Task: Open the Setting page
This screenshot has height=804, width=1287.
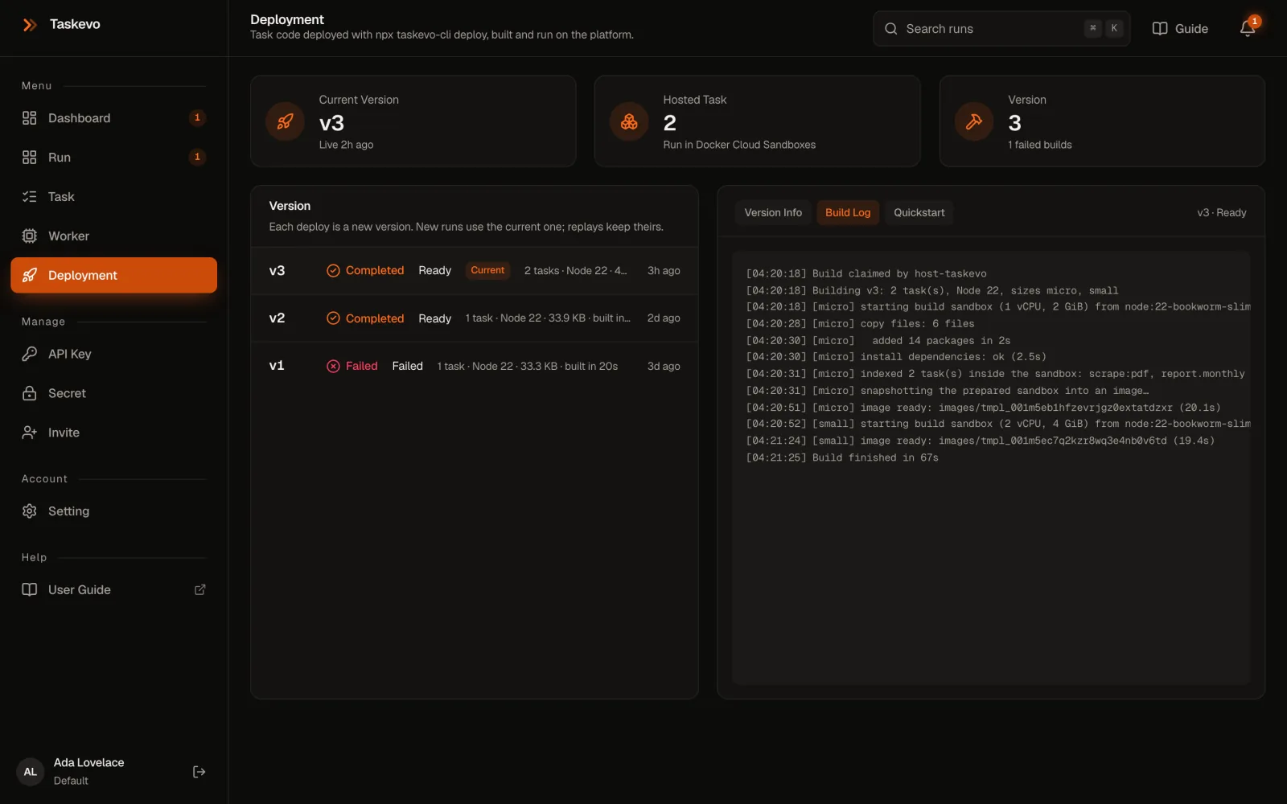Action: point(113,511)
